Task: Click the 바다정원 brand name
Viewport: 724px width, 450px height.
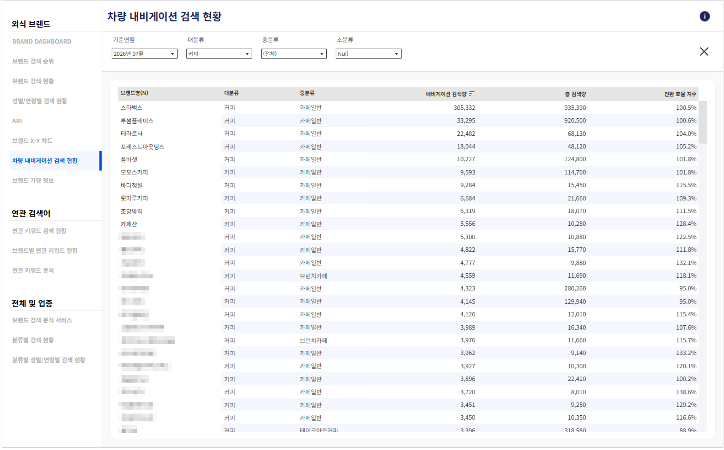Action: pyautogui.click(x=131, y=186)
